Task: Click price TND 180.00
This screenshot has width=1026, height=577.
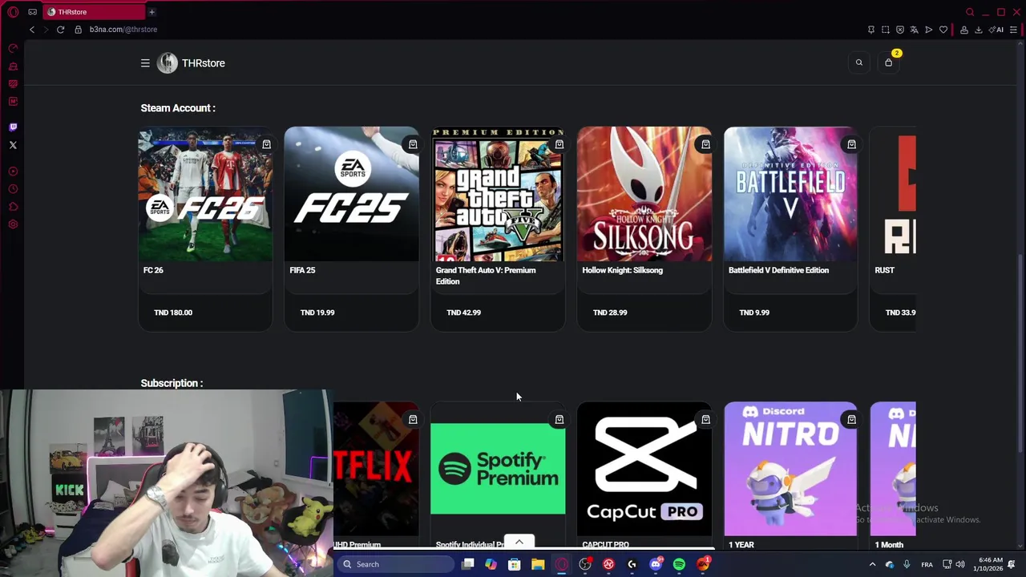Action: coord(173,313)
